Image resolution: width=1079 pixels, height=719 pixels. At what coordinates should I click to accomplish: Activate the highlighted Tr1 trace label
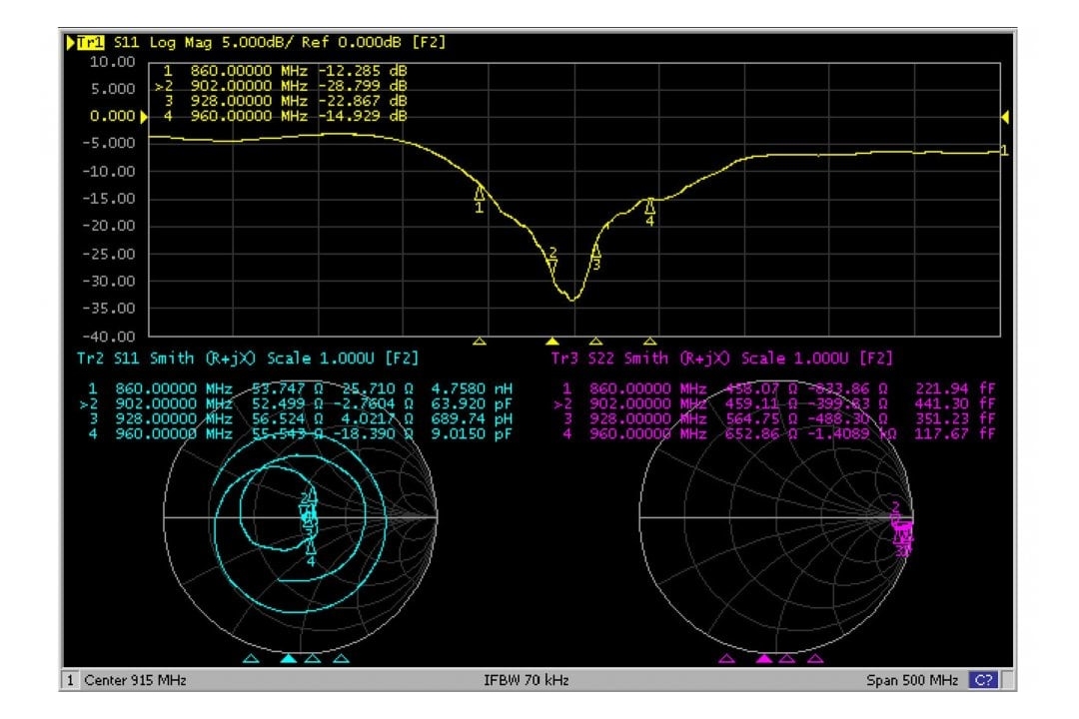pyautogui.click(x=92, y=43)
